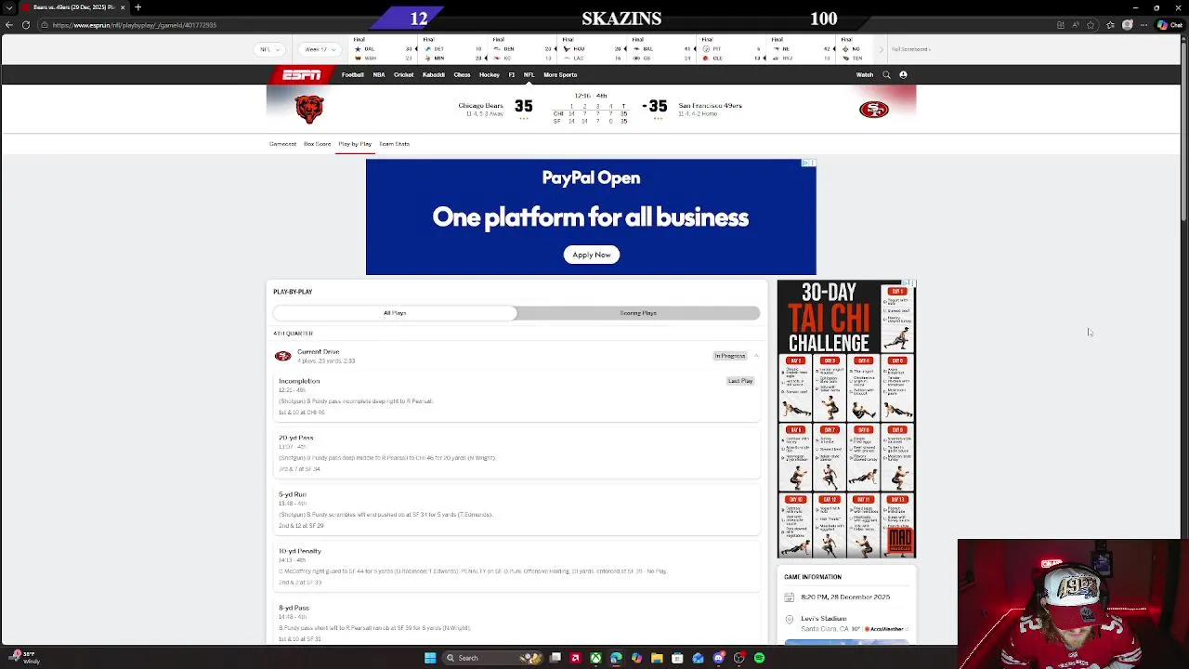1189x669 pixels.
Task: Click the San Francisco 49ers team logo
Action: [873, 110]
